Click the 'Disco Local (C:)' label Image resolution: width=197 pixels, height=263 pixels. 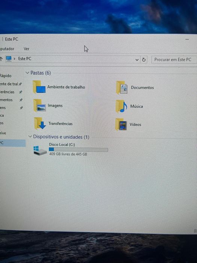(62, 144)
